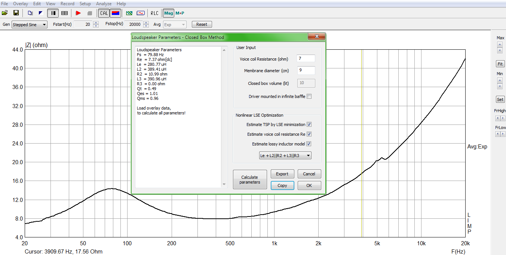Click the FrHigh right arrow

pos(503,118)
